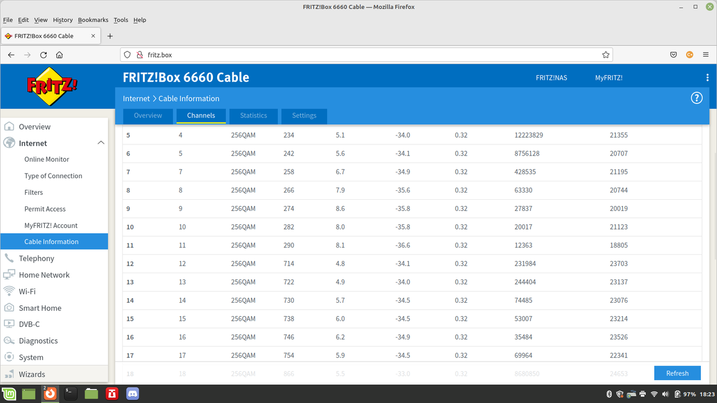Image resolution: width=717 pixels, height=403 pixels.
Task: Open the MyFRITZ! header link
Action: (x=608, y=78)
